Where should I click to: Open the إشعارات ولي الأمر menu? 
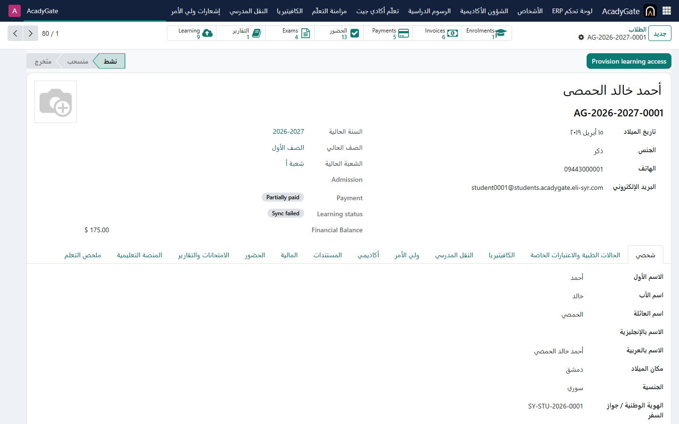click(196, 11)
